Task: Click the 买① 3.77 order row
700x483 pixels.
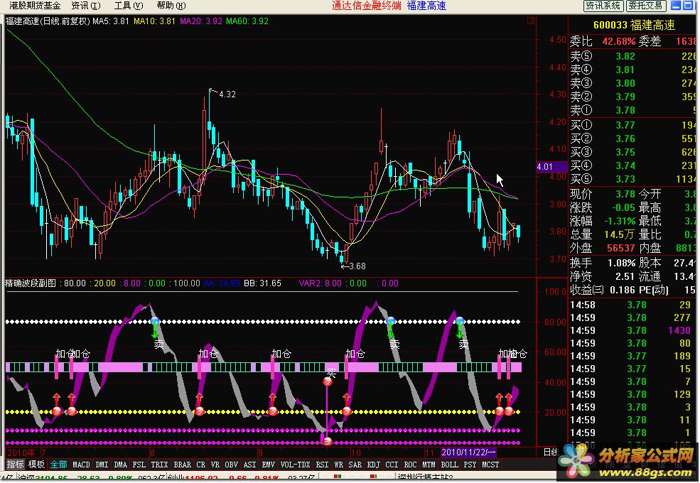Action: [632, 126]
